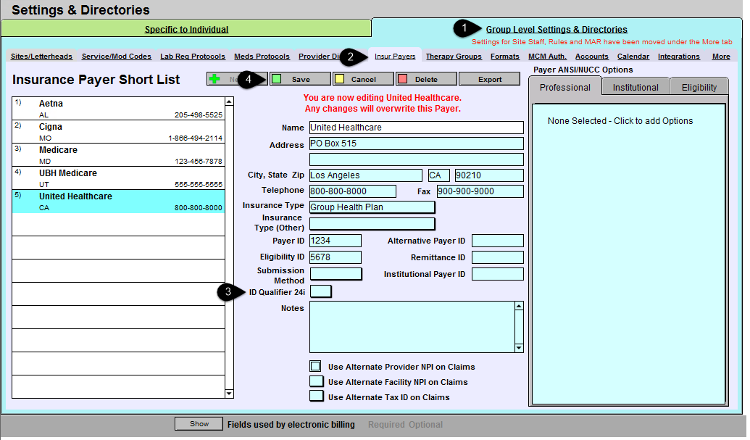Check Use Alternate Facility NPI on Claims
750x440 pixels.
coord(316,381)
